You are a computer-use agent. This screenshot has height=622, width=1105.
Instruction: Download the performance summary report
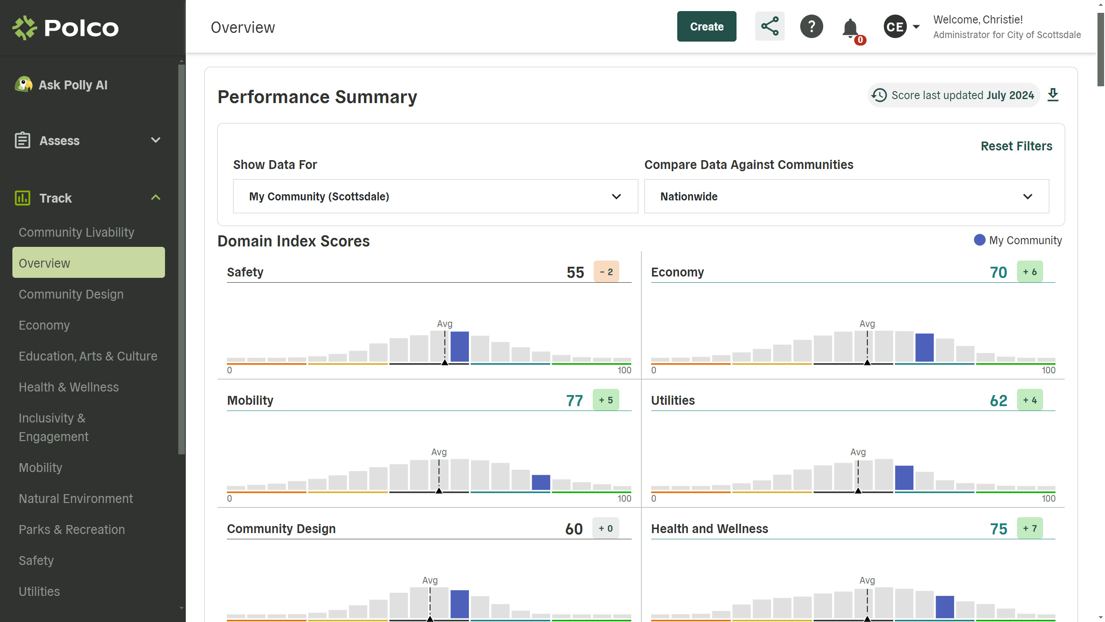[x=1053, y=95]
